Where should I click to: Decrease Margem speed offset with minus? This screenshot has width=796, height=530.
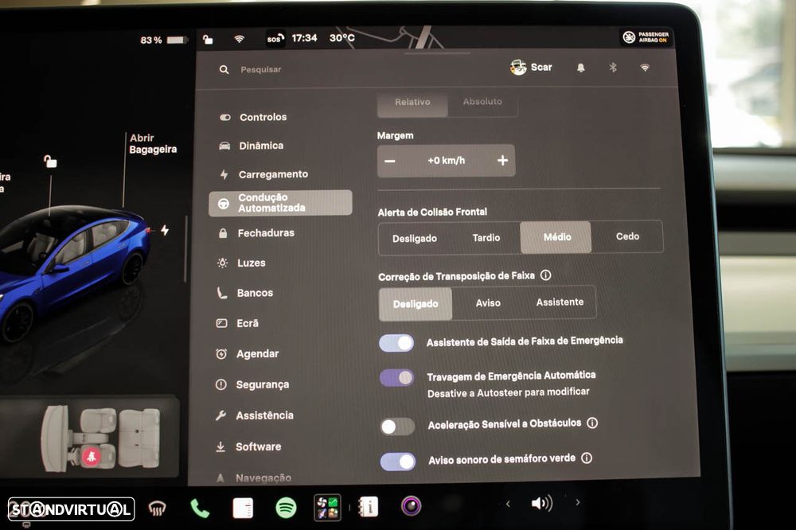pyautogui.click(x=390, y=161)
